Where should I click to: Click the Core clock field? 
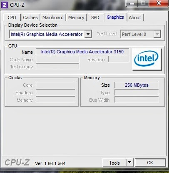(55, 85)
